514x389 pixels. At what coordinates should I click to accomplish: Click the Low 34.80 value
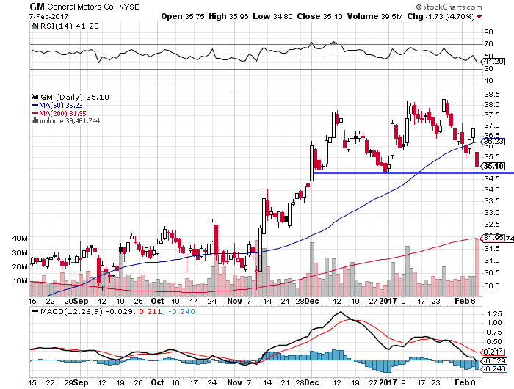pyautogui.click(x=272, y=16)
